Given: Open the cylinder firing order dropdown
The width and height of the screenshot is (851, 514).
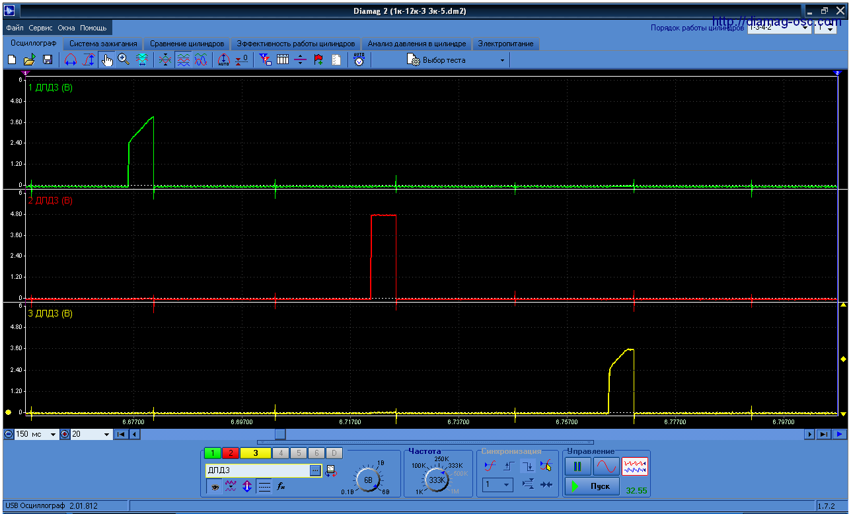Looking at the screenshot, I should (779, 28).
